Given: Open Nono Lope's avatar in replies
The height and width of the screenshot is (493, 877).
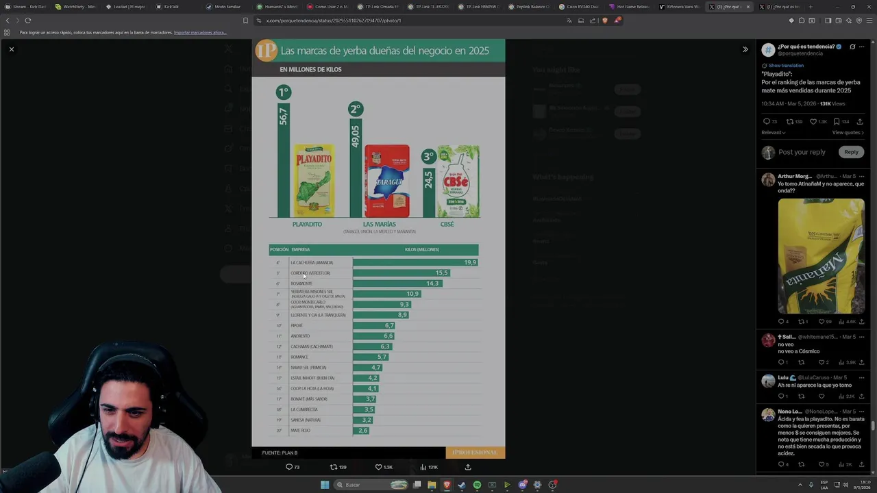Looking at the screenshot, I should click(x=768, y=414).
